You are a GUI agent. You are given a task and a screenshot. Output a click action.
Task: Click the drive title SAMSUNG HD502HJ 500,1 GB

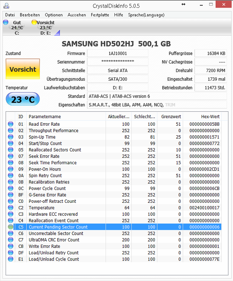pos(116,44)
